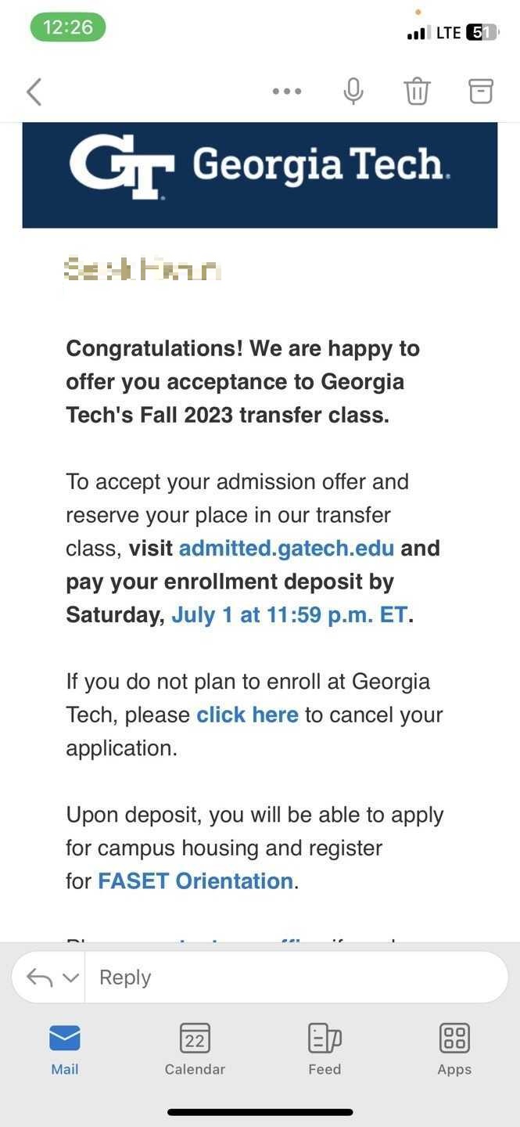Switch to the Mail tab

pos(65,1050)
